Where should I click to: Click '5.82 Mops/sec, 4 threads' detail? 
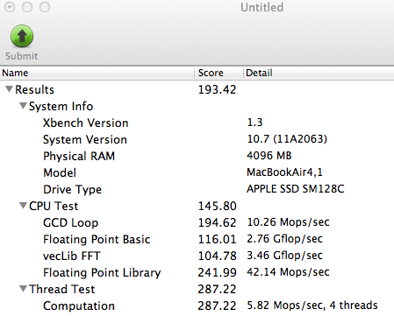[x=312, y=305]
